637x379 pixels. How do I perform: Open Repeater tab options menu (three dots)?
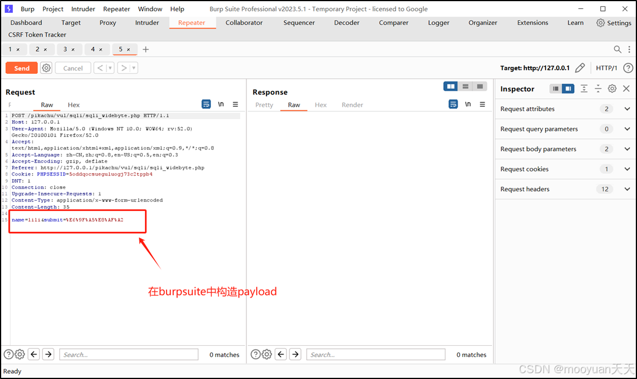(x=629, y=49)
